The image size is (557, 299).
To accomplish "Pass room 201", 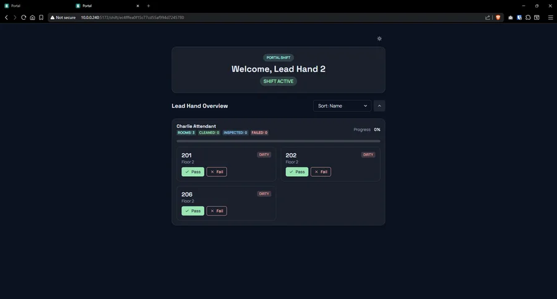I will click(193, 172).
